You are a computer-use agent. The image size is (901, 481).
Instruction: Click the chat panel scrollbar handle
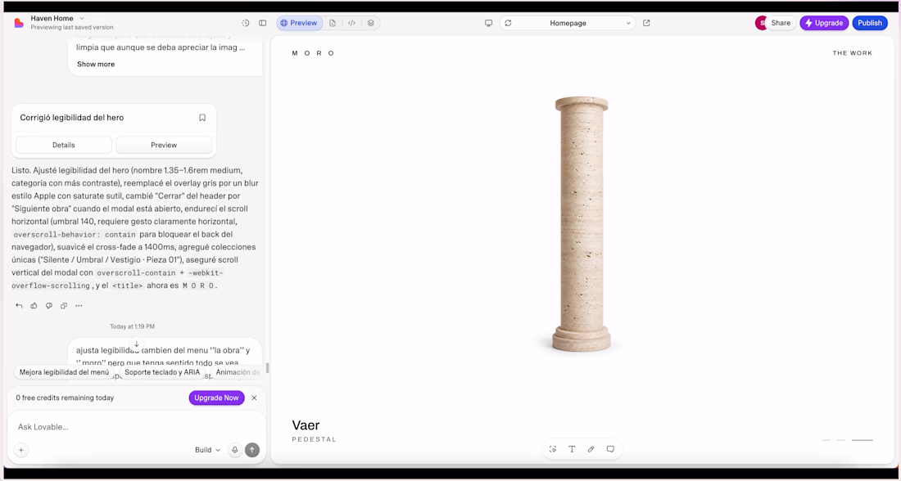[267, 368]
